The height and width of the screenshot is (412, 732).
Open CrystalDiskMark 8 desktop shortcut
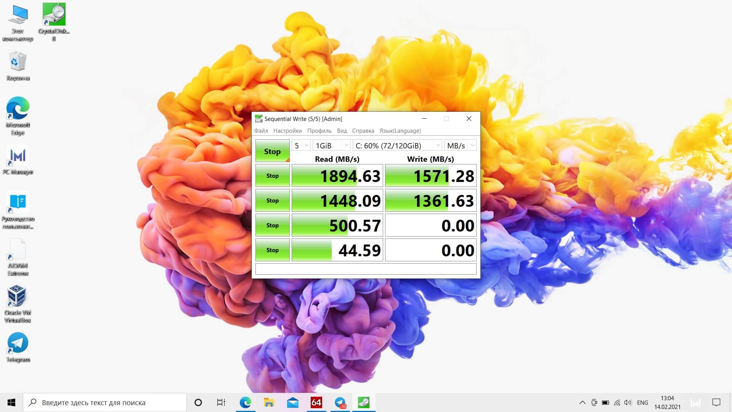coord(54,21)
